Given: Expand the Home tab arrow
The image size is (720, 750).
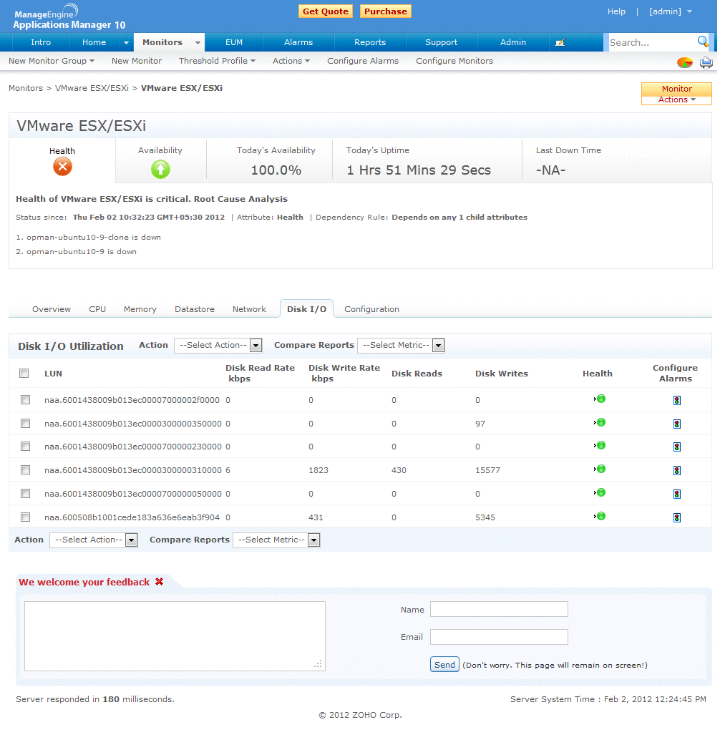Looking at the screenshot, I should [x=126, y=42].
